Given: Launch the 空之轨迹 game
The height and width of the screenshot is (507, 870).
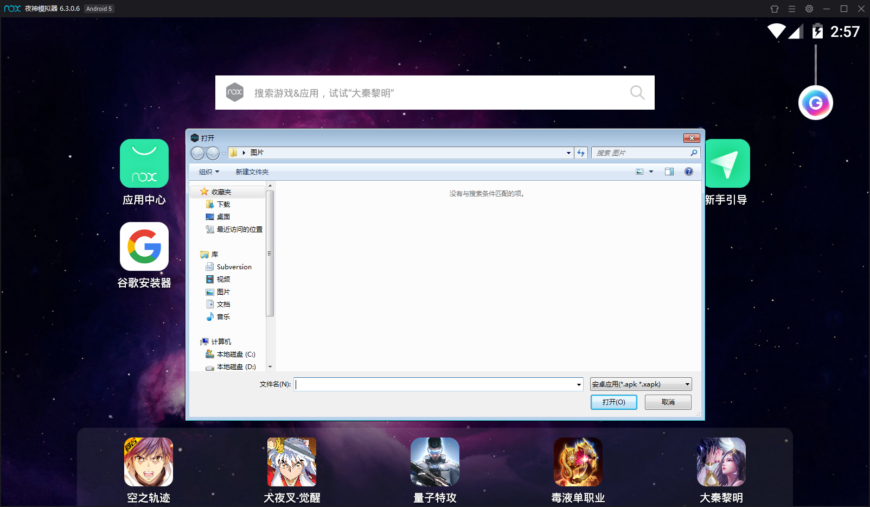Looking at the screenshot, I should pos(148,461).
